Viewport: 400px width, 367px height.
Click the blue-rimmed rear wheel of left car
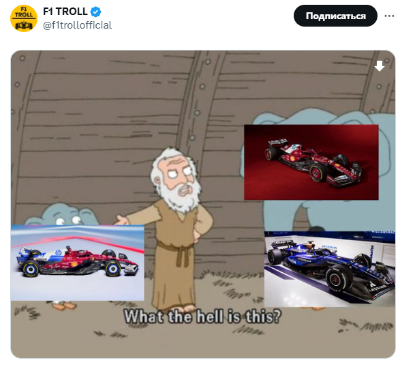(x=31, y=269)
